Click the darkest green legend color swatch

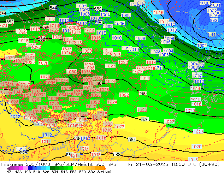click(x=52, y=168)
